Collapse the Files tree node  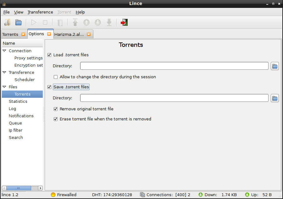tap(4, 87)
